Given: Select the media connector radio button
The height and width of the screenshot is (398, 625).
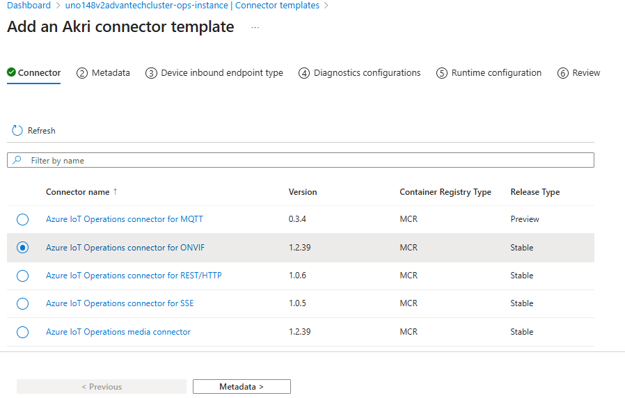Looking at the screenshot, I should click(x=22, y=332).
